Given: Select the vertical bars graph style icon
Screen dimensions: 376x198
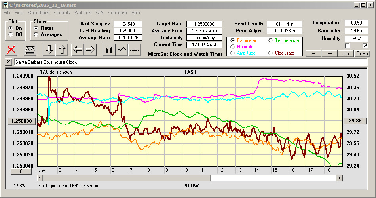Looking at the screenshot, I should [109, 49].
